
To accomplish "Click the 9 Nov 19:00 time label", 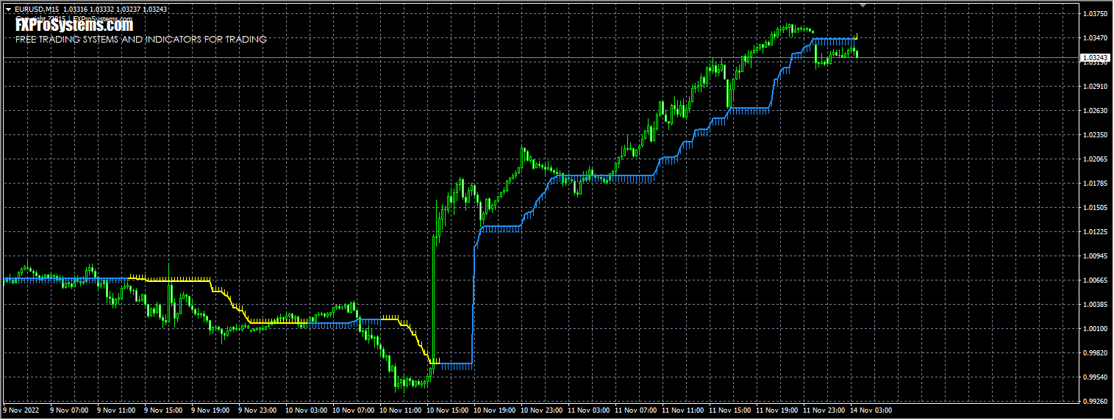I will click(x=211, y=411).
